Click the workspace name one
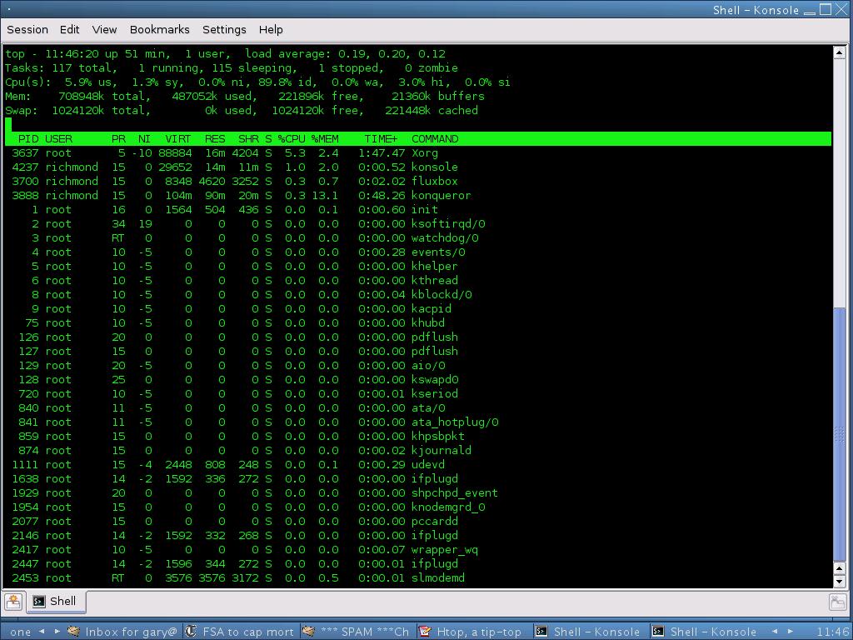 (x=21, y=632)
